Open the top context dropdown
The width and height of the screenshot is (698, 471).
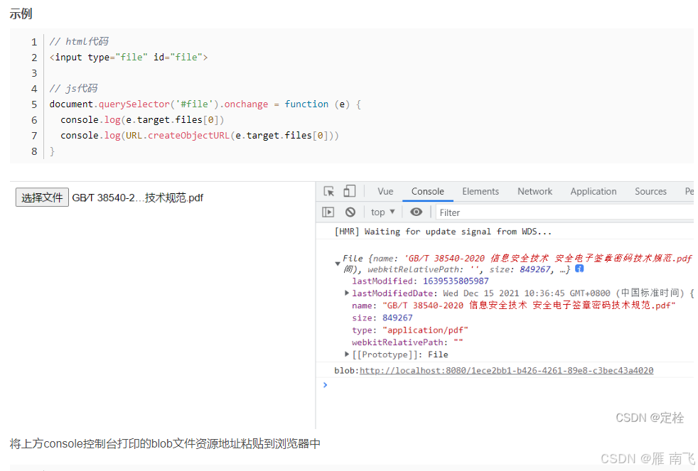383,212
